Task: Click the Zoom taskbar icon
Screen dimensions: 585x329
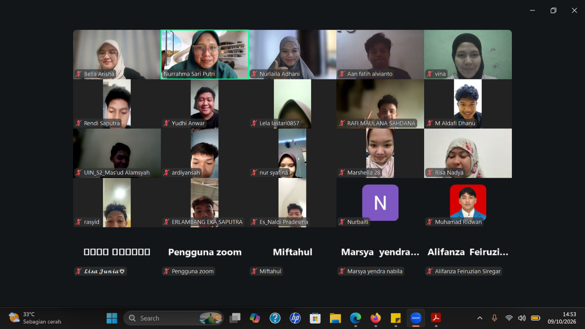Action: click(x=416, y=318)
